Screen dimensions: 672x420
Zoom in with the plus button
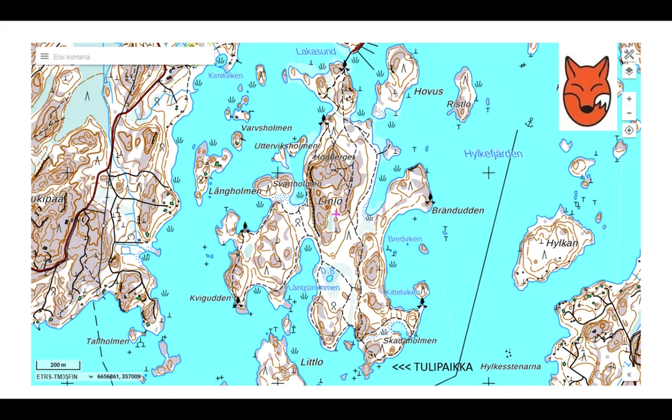pos(629,99)
